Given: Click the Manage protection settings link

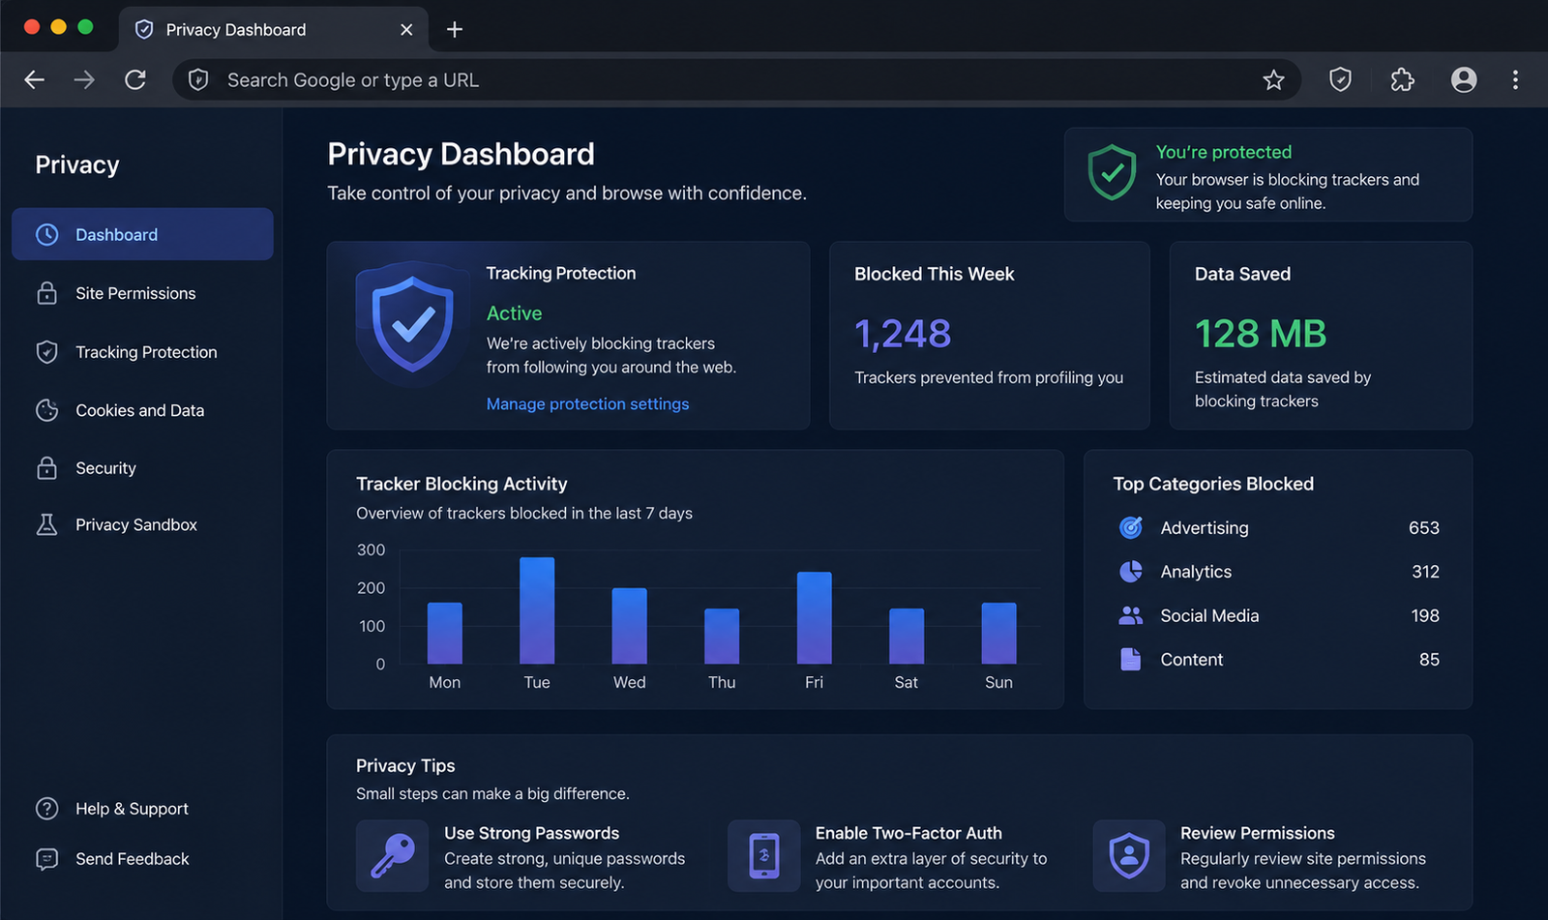Looking at the screenshot, I should pyautogui.click(x=587, y=403).
